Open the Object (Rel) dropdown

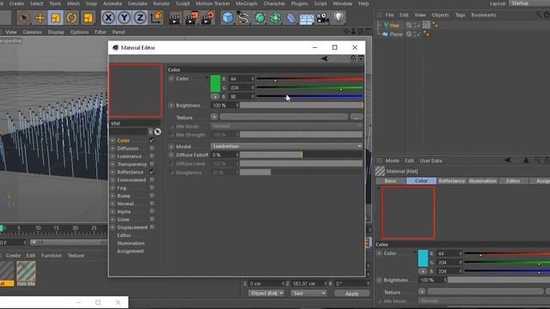[266, 294]
